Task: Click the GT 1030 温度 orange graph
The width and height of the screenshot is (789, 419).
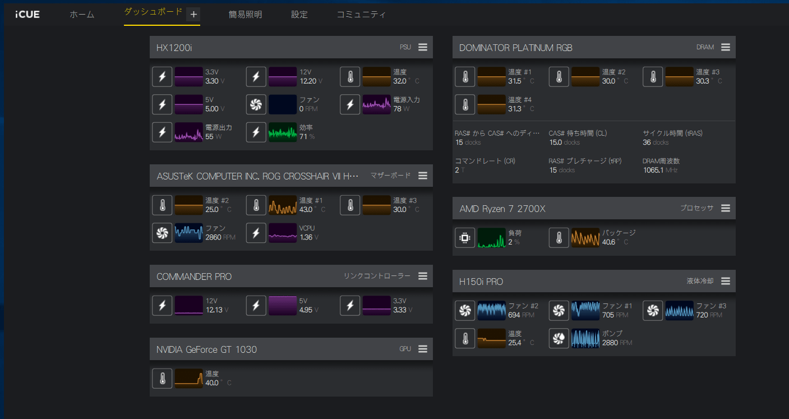Action: click(x=189, y=379)
